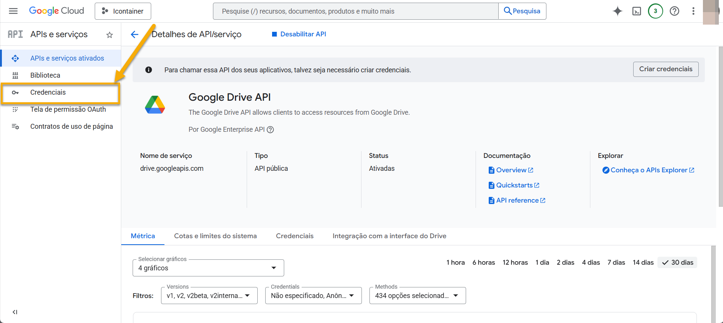Click the API product icon in sidebar
The width and height of the screenshot is (723, 323).
15,34
